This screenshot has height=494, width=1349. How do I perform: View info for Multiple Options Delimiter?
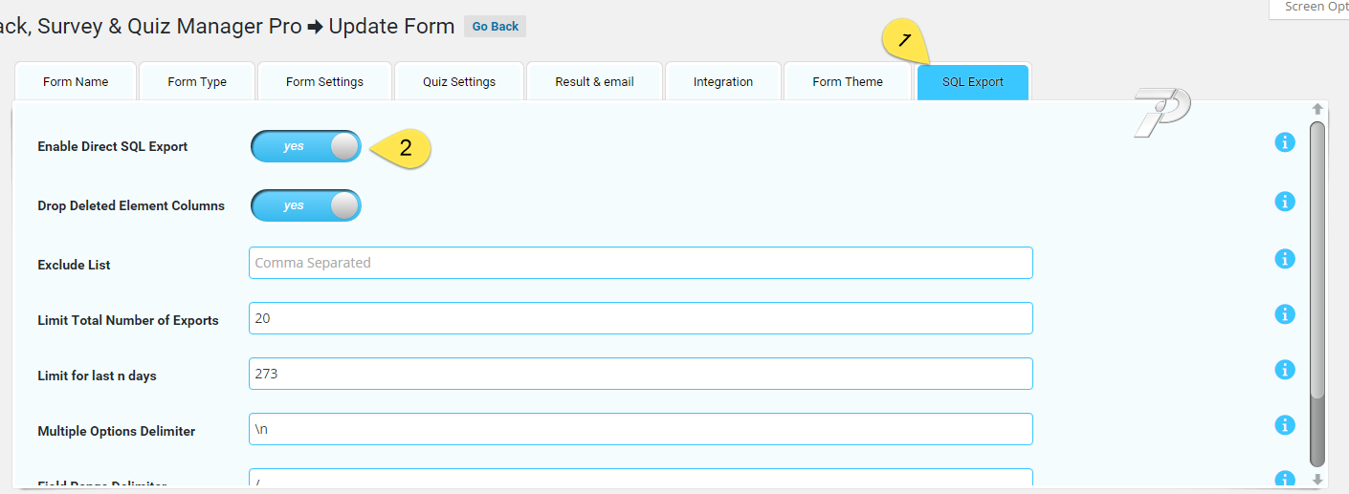(x=1284, y=425)
